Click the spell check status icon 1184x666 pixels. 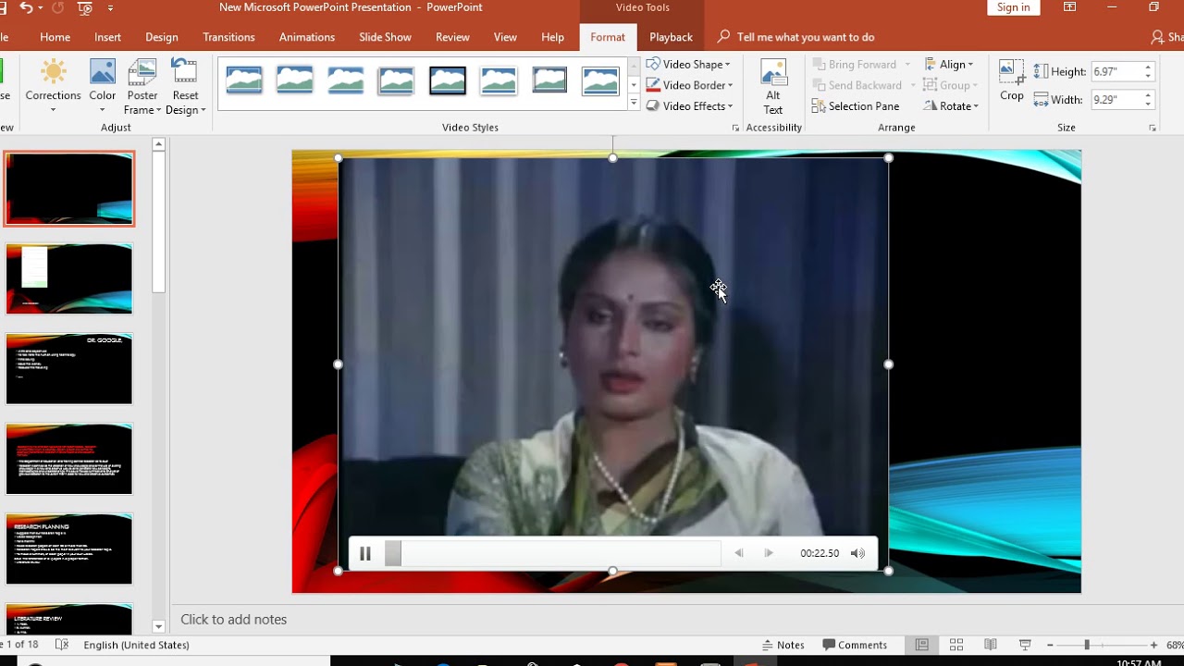point(62,645)
